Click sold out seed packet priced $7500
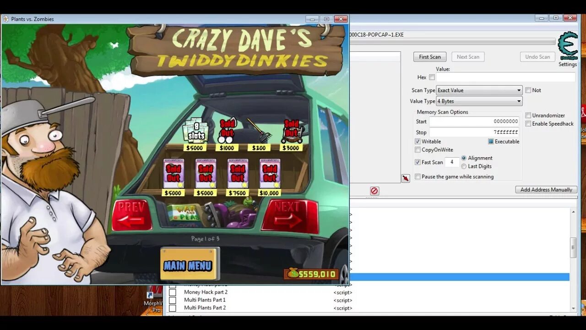 (x=238, y=174)
